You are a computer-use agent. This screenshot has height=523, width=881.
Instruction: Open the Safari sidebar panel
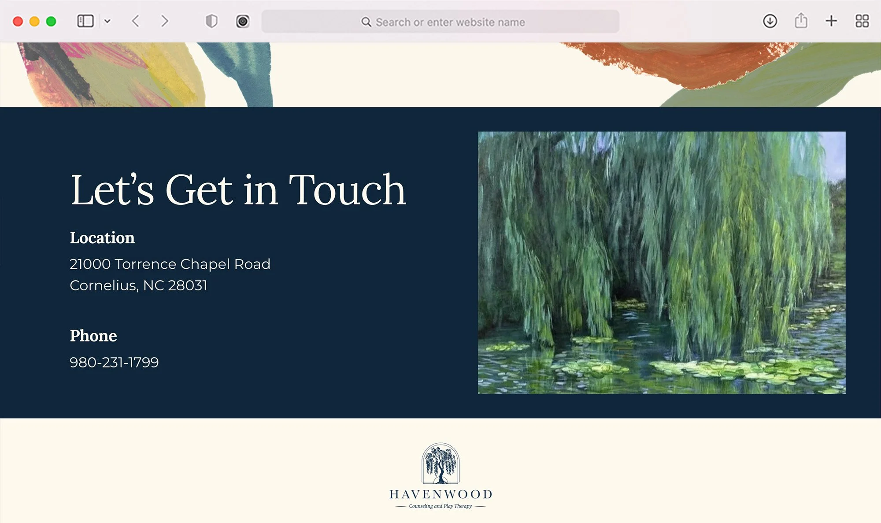(86, 21)
